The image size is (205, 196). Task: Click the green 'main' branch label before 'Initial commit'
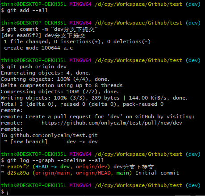tap(123, 173)
